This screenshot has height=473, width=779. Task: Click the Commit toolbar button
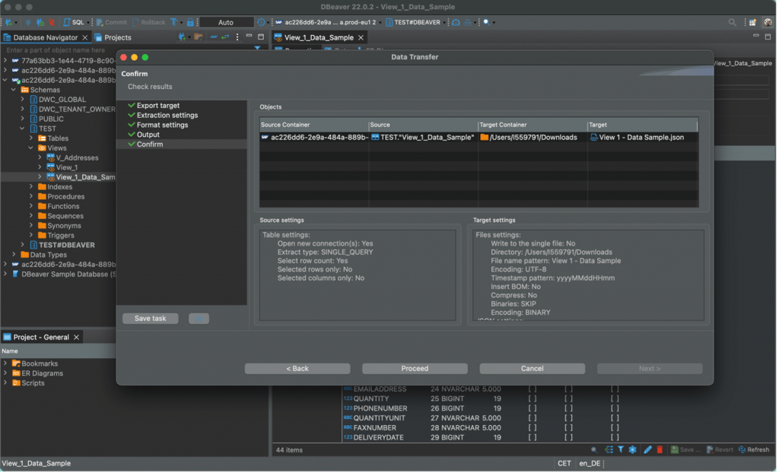click(x=112, y=22)
